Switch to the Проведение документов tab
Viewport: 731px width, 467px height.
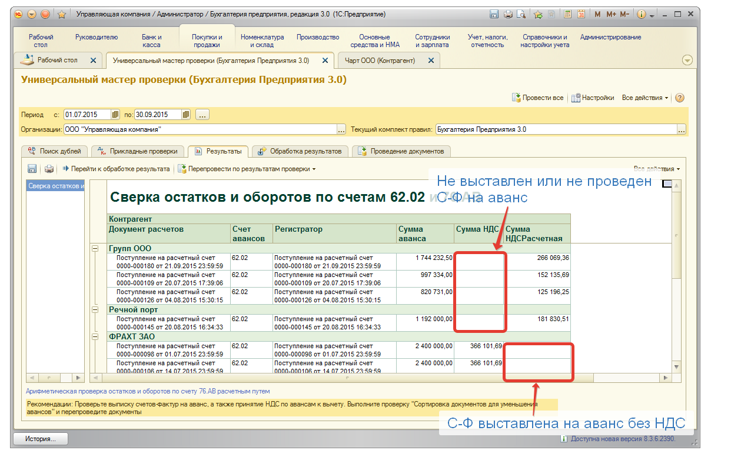point(401,151)
